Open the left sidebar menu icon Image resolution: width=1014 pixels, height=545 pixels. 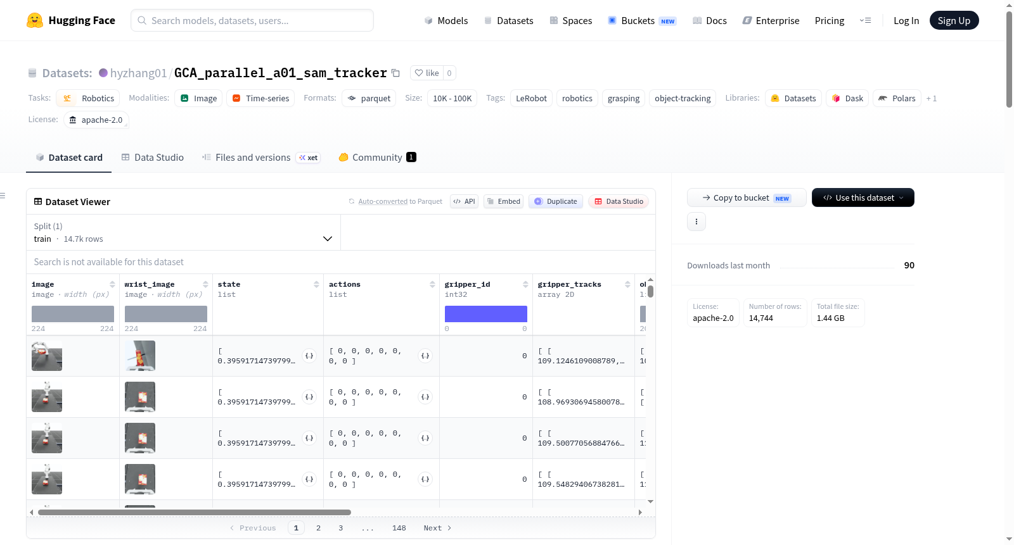(x=3, y=196)
